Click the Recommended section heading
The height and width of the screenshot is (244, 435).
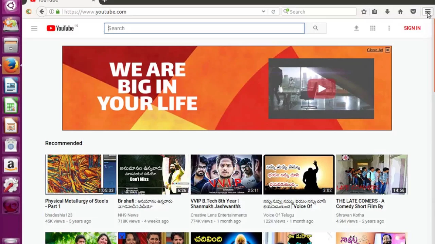coord(64,143)
